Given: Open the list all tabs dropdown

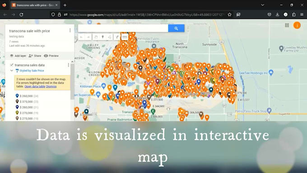Looking at the screenshot, I should [x=263, y=5].
